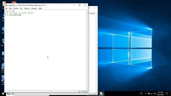The width and height of the screenshot is (171, 96).
Task: Click the battery icon in system tray
Action: (149, 94)
